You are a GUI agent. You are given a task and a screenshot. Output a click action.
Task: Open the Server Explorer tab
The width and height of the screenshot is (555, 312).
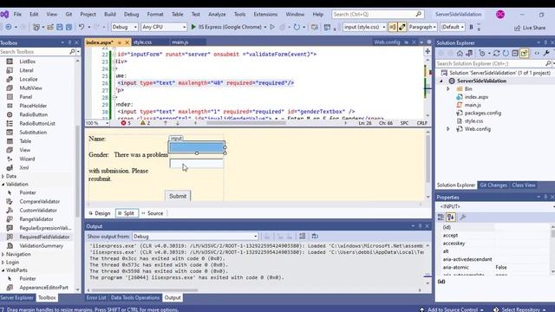17,298
